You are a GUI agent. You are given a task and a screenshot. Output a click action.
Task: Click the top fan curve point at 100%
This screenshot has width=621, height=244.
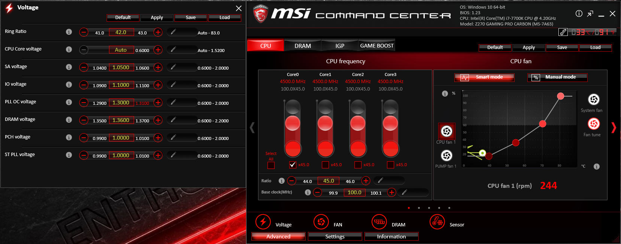click(560, 96)
